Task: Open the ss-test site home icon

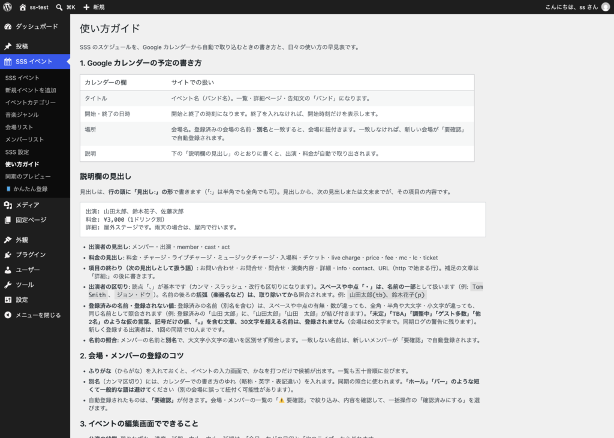Action: pyautogui.click(x=23, y=7)
